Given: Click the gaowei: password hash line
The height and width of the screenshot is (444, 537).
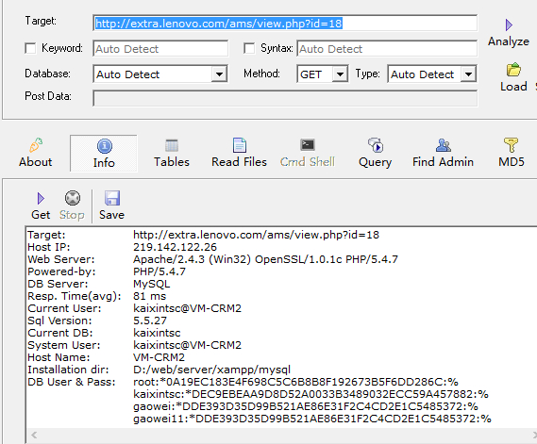Looking at the screenshot, I should [x=306, y=406].
